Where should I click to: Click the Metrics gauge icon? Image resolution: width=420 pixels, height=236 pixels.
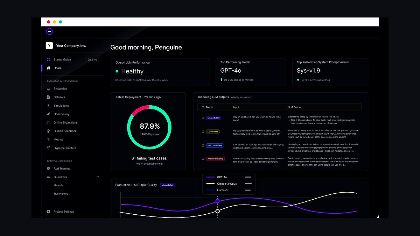(48, 140)
